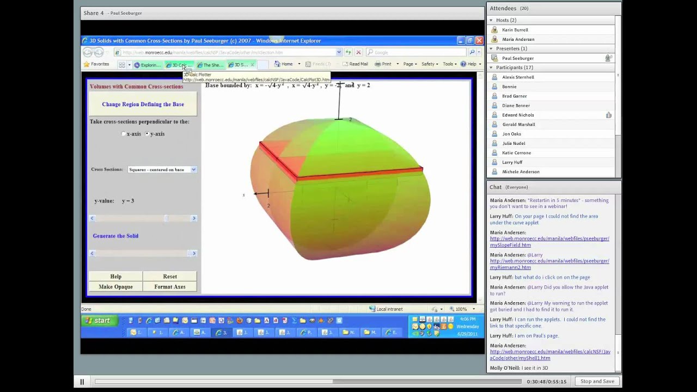
Task: Click the Google search box
Action: [x=417, y=52]
